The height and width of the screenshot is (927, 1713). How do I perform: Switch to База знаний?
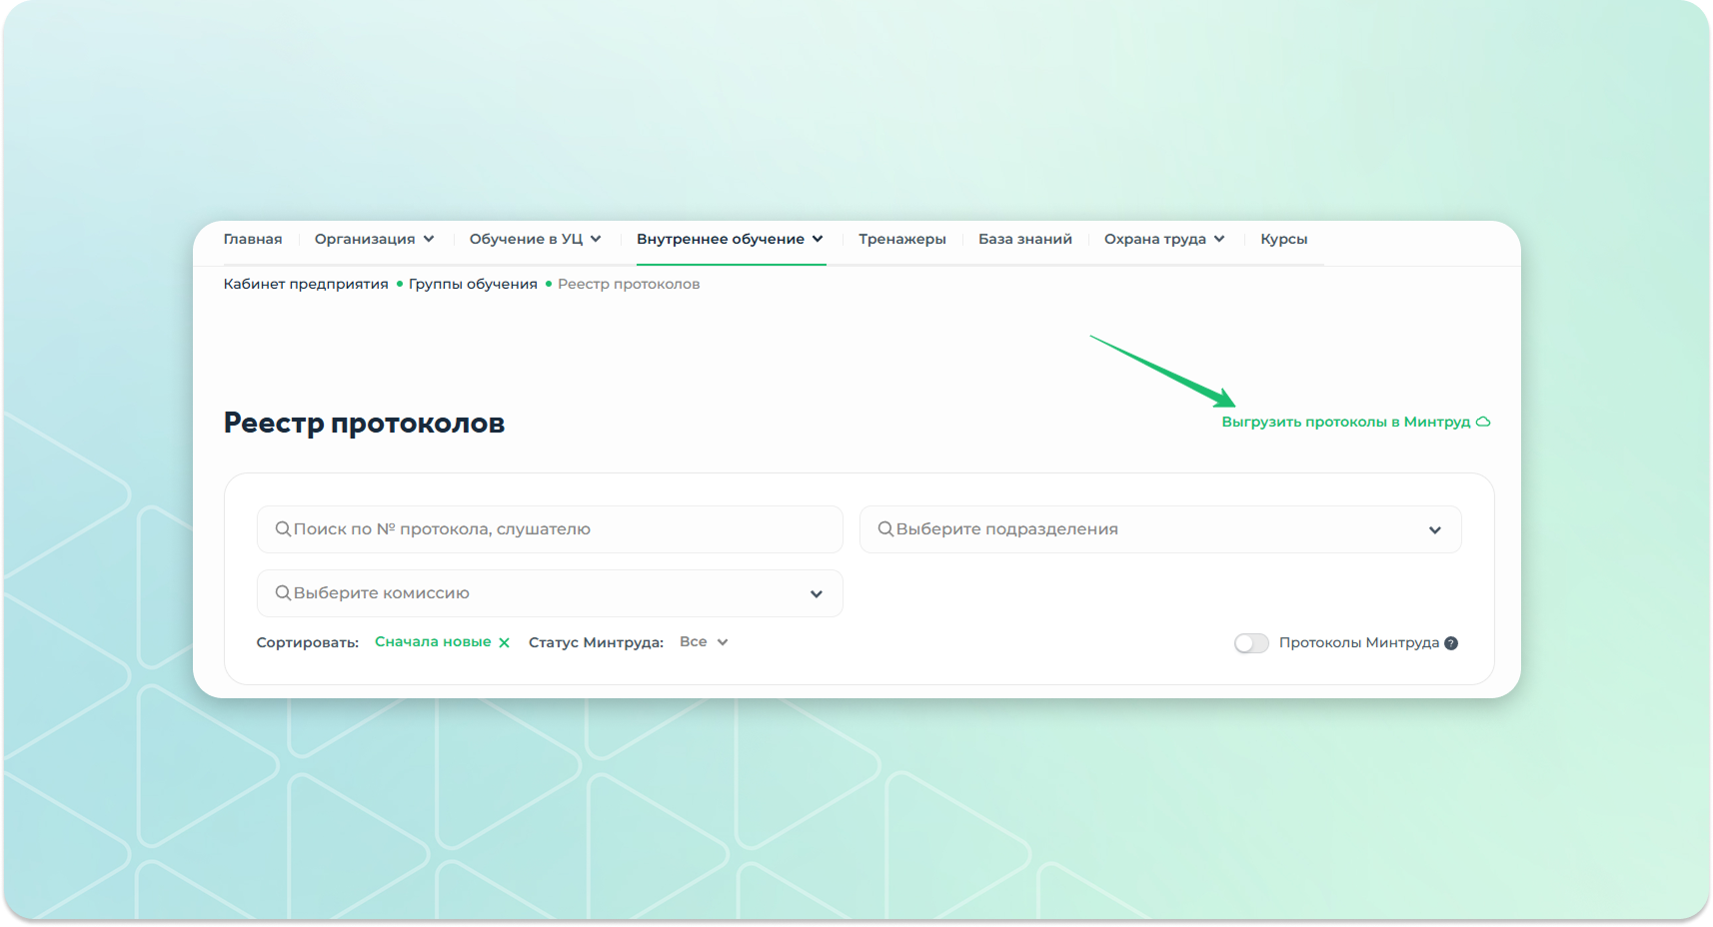click(1024, 239)
